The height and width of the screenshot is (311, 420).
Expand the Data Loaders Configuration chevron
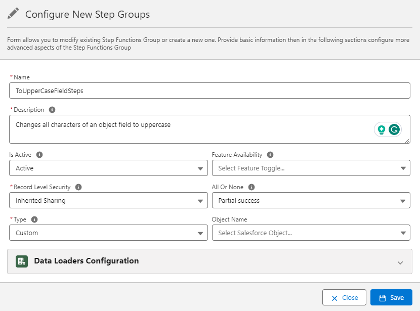pos(400,262)
